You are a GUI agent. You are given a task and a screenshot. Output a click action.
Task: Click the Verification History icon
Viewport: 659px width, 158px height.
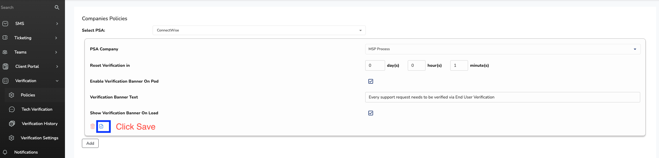click(12, 124)
